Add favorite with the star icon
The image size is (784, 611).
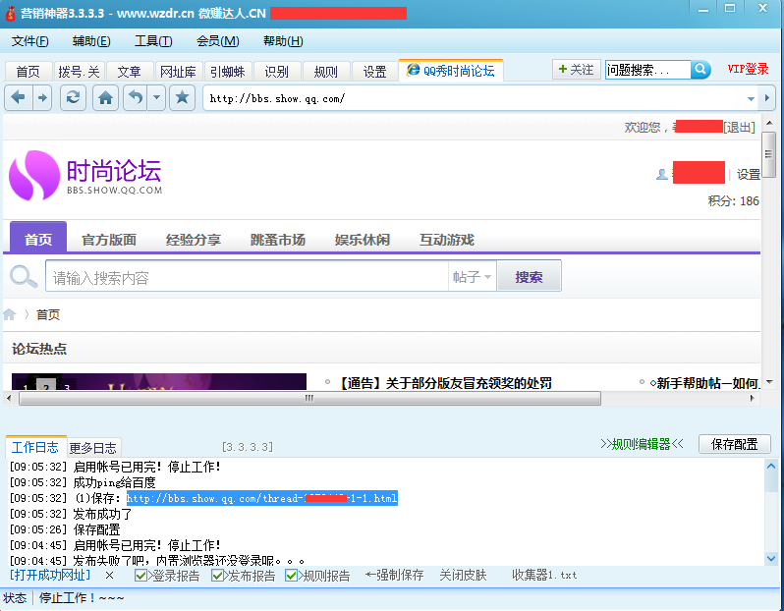point(182,97)
